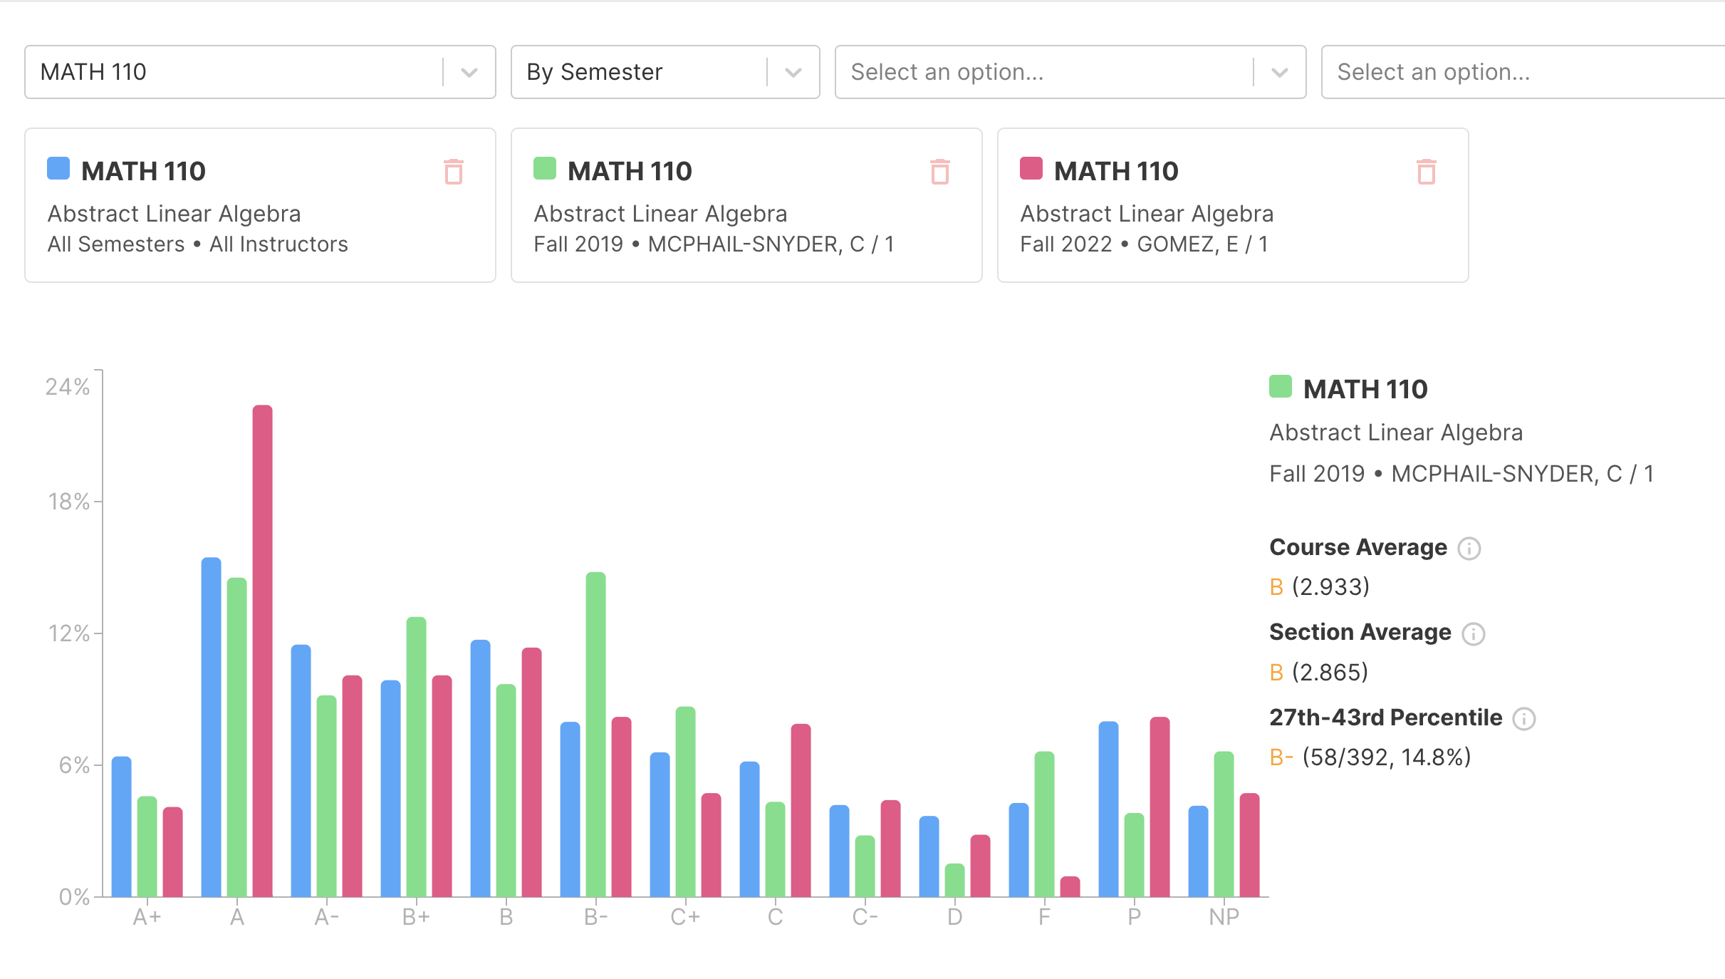Click the green B- bar in chart
The height and width of the screenshot is (979, 1725).
click(x=596, y=734)
